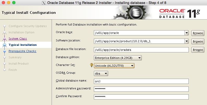Image resolution: width=207 pixels, height=105 pixels.
Task: Click the Administrative password label
Action: (74, 88)
